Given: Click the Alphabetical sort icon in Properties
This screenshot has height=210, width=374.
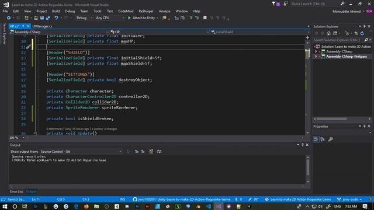Looking at the screenshot, I should tap(323, 139).
